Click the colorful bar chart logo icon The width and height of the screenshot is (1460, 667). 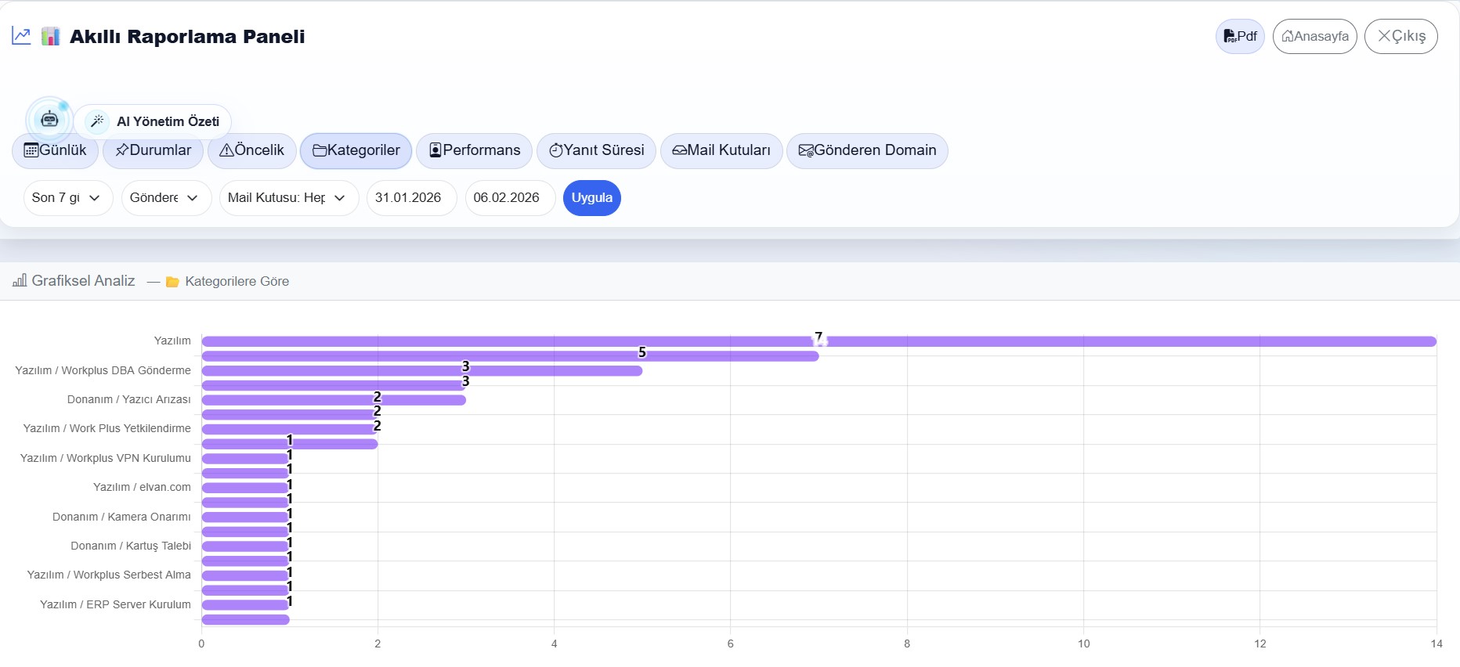click(x=50, y=36)
